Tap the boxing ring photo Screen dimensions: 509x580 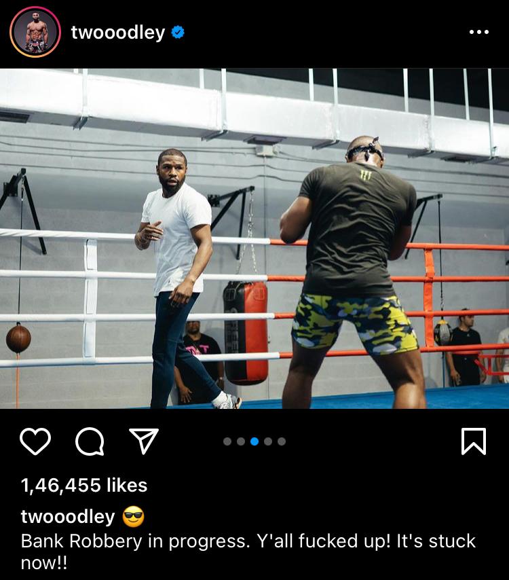(254, 238)
